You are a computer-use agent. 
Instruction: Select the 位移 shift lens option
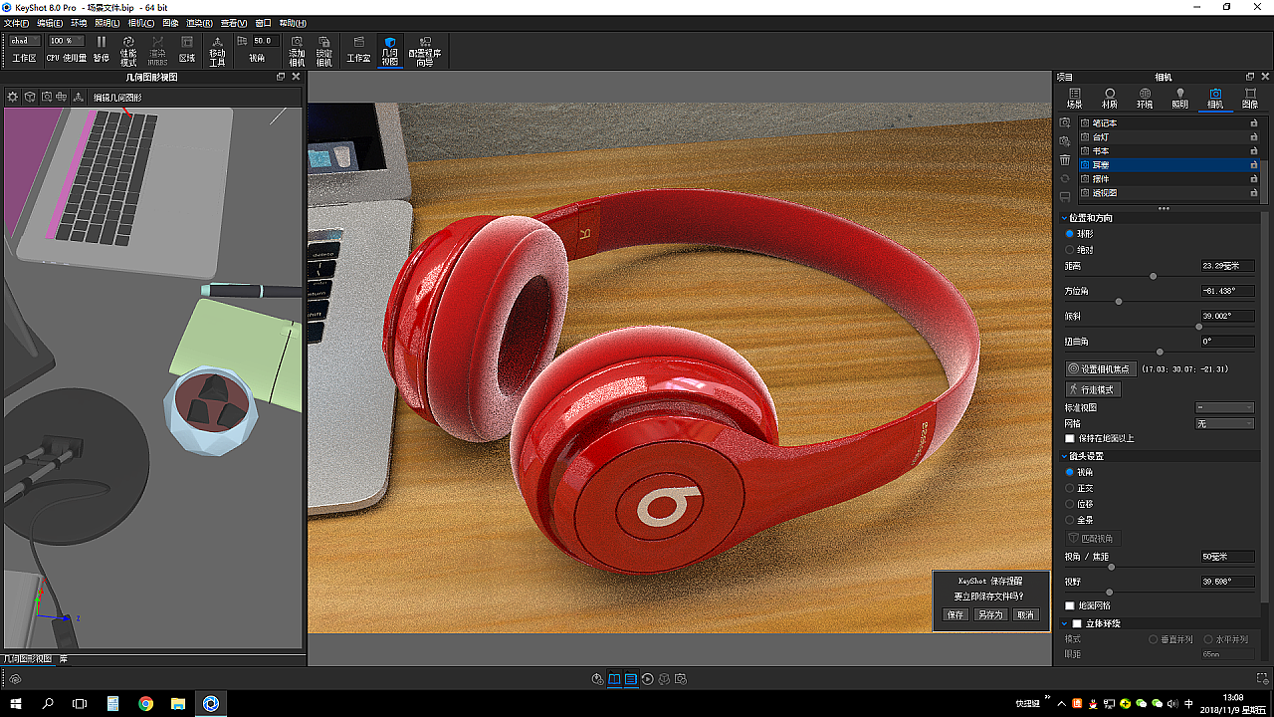coord(1070,504)
